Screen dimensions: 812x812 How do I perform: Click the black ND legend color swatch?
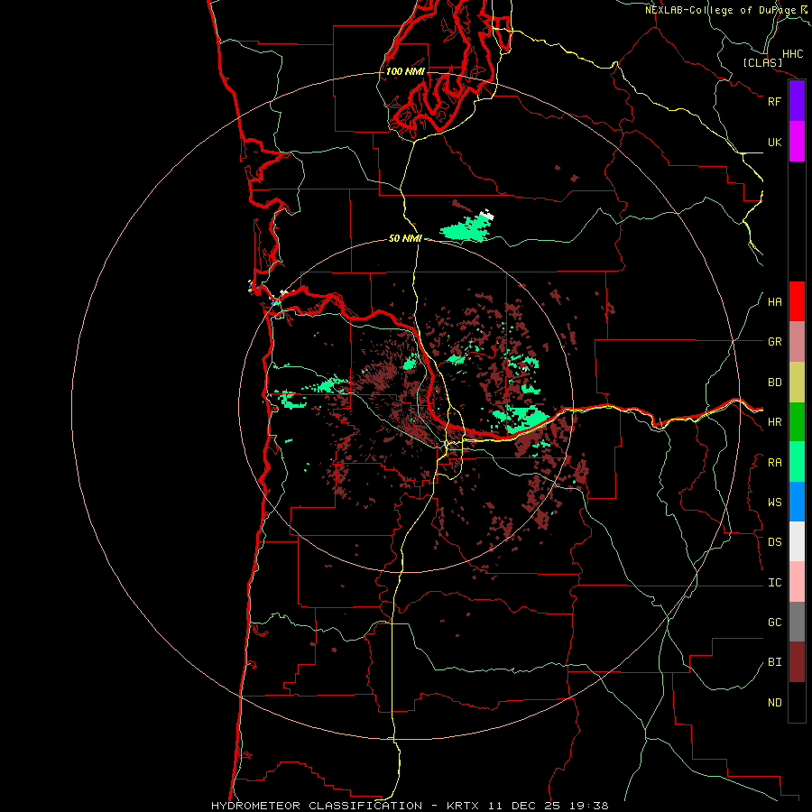click(x=797, y=702)
